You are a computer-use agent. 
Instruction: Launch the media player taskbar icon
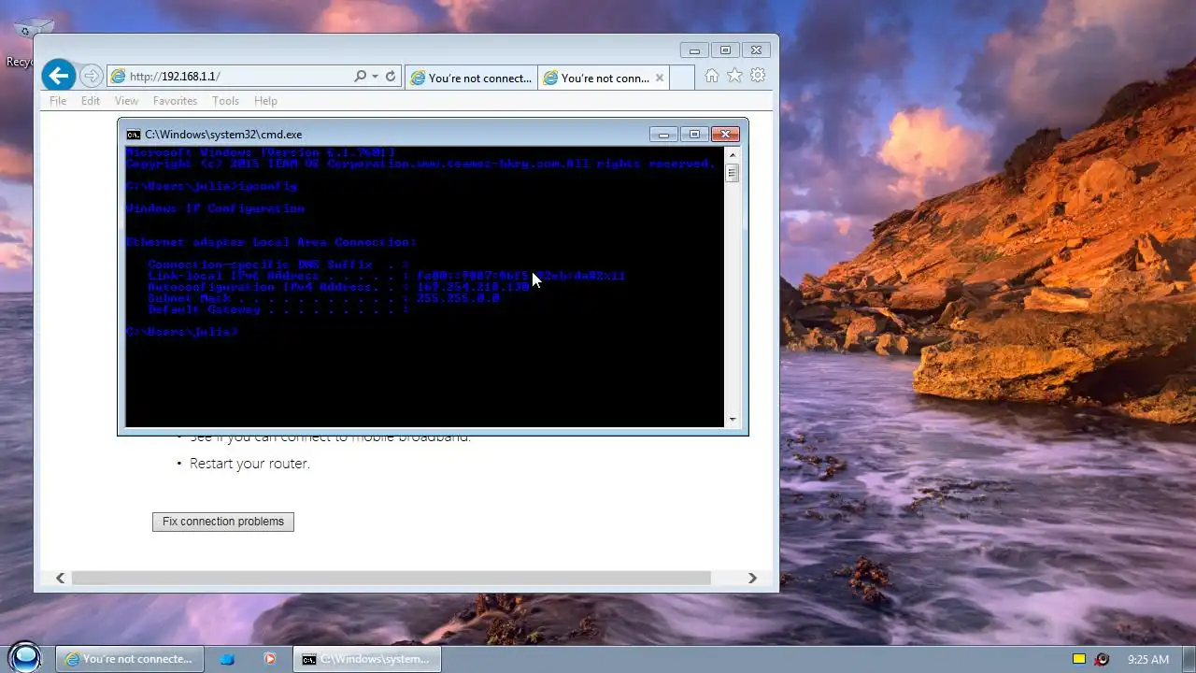click(270, 659)
